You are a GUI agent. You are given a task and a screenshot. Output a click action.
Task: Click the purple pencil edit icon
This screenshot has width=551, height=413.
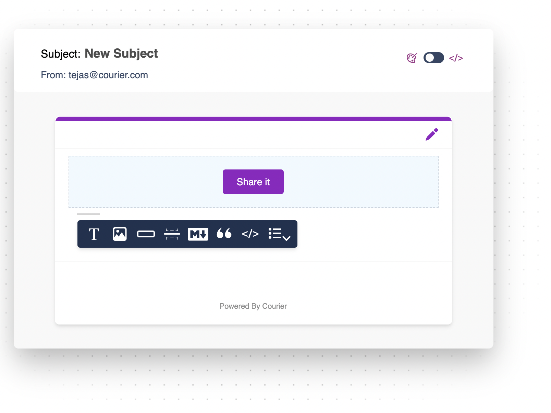coord(432,134)
